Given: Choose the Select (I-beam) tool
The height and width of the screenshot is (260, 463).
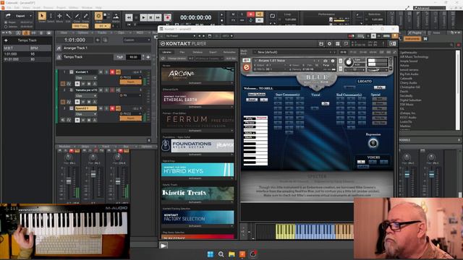Looking at the screenshot, I should point(51,16).
